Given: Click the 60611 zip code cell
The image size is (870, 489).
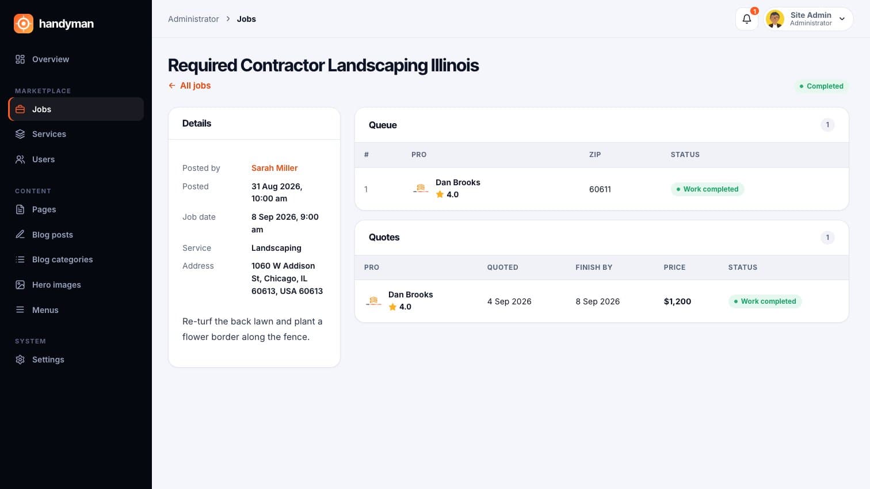Looking at the screenshot, I should point(600,189).
